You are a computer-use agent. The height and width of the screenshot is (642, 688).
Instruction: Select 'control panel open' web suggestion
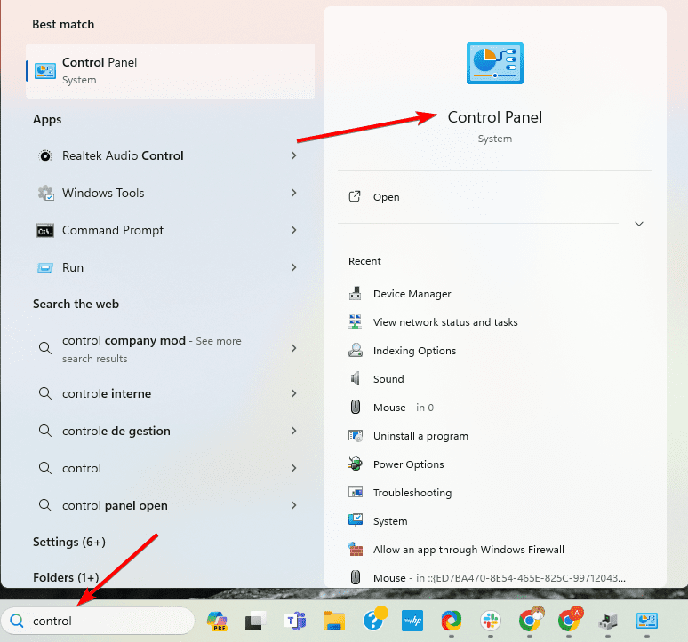115,505
